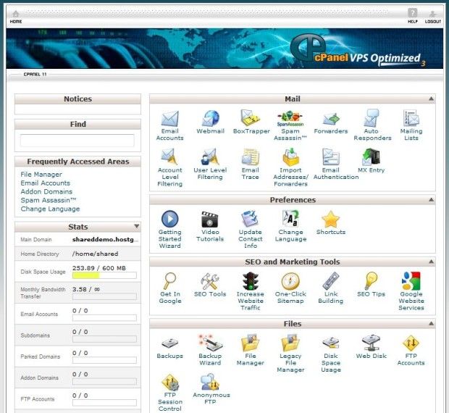
Task: Collapse the Stats panel using its arrow
Action: click(x=137, y=227)
